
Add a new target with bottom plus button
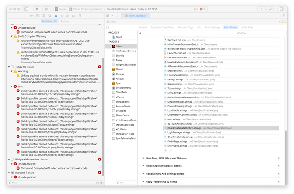(107, 183)
